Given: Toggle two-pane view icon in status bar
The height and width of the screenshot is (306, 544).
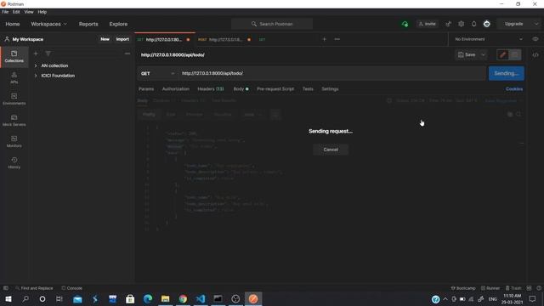Looking at the screenshot, I should [529, 288].
